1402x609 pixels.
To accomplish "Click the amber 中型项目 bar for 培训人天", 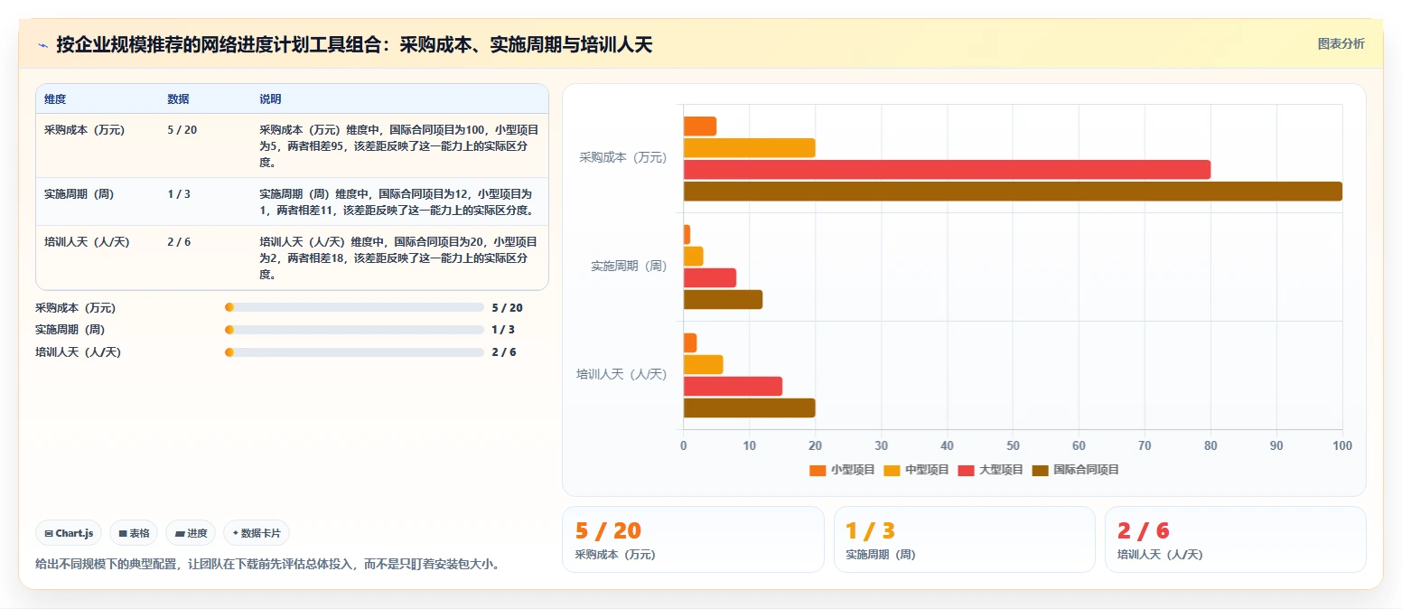I will 704,365.
